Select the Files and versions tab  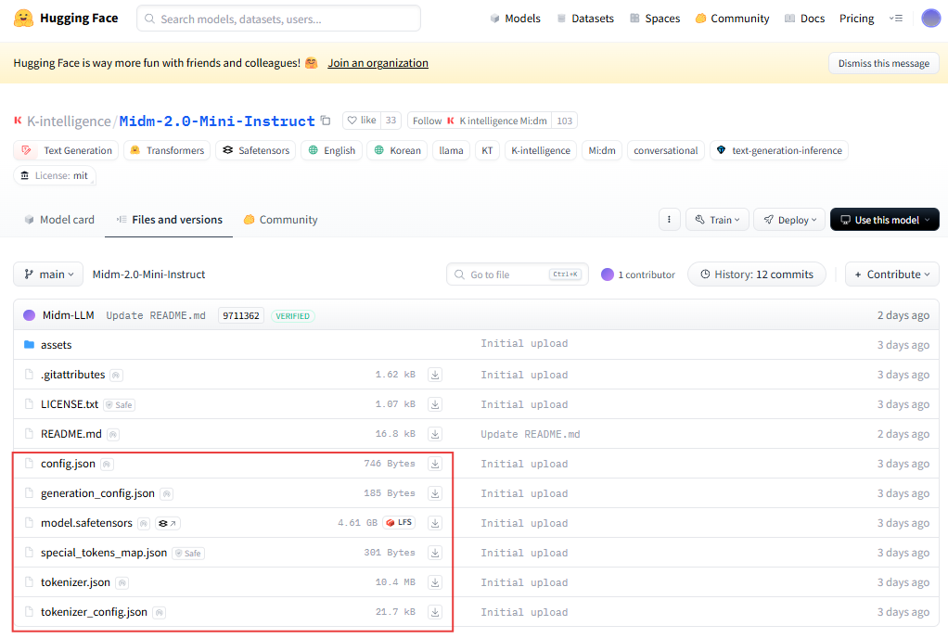pos(169,220)
